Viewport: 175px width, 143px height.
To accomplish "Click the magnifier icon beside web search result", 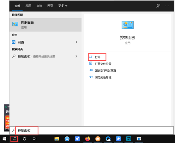I will (14, 56).
